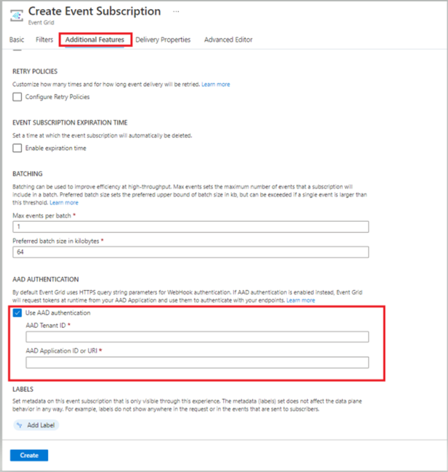This screenshot has width=448, height=472.
Task: Click the Event Grid subtitle text
Action: click(x=41, y=22)
